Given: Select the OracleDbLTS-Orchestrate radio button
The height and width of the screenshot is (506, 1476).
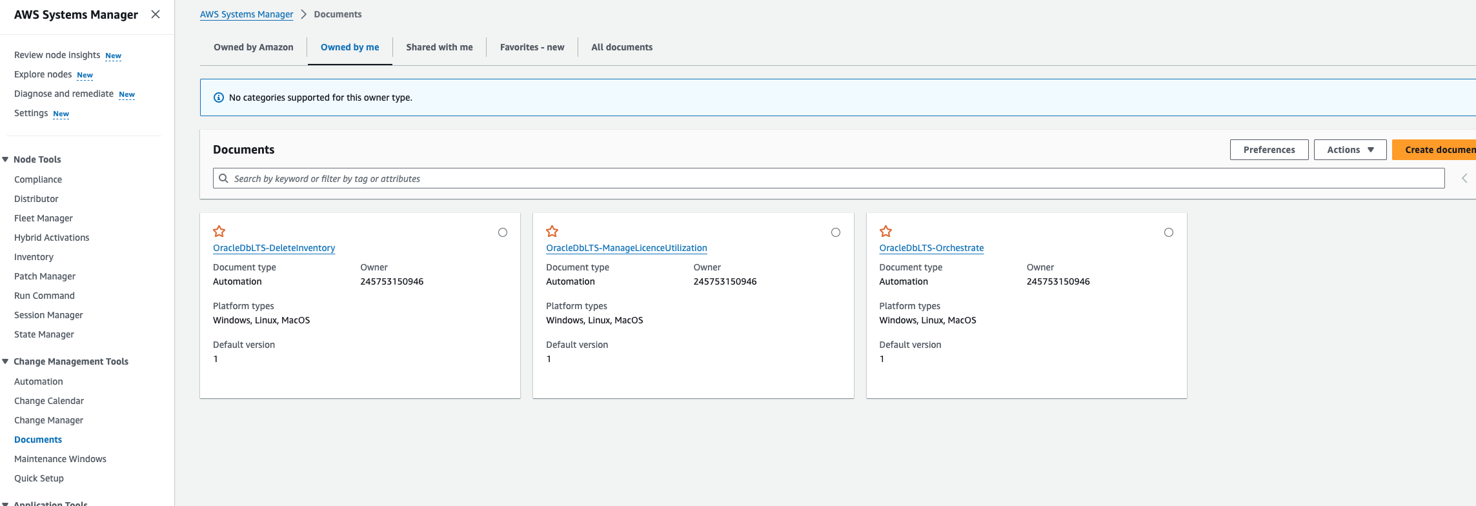Looking at the screenshot, I should pos(1169,232).
